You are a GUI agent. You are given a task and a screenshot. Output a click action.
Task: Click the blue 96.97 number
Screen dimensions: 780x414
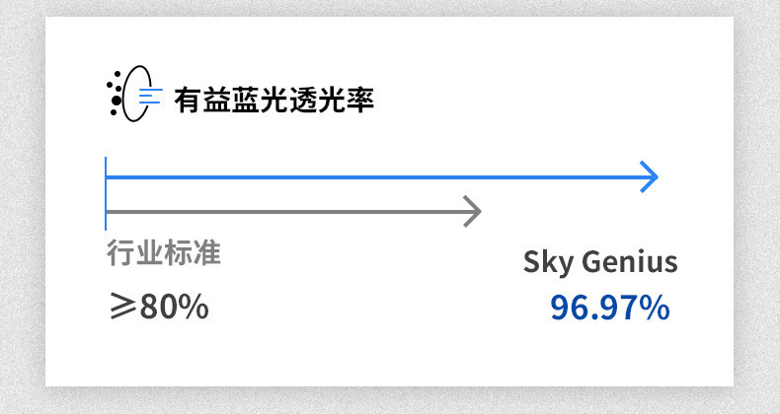click(x=592, y=308)
